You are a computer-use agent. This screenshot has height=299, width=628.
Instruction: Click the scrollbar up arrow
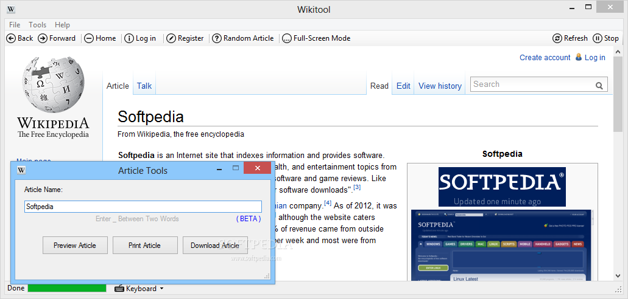(x=617, y=51)
